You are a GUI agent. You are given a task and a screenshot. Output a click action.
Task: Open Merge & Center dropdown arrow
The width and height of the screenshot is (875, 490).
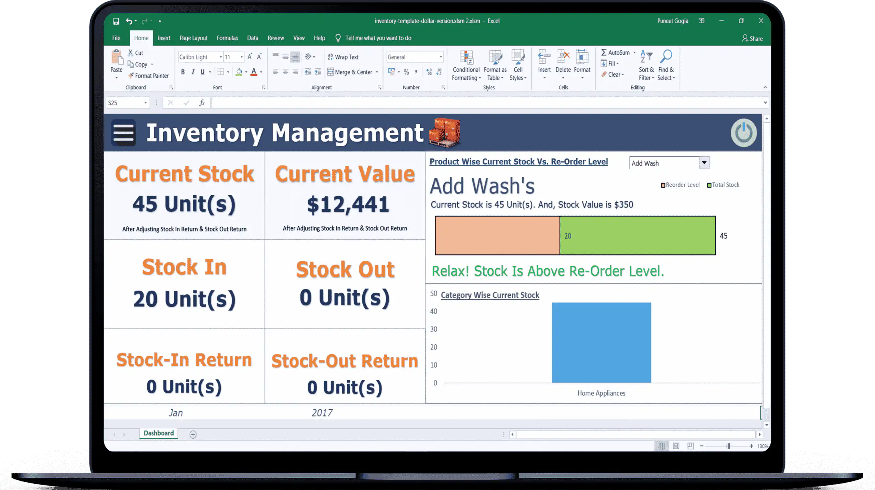377,72
